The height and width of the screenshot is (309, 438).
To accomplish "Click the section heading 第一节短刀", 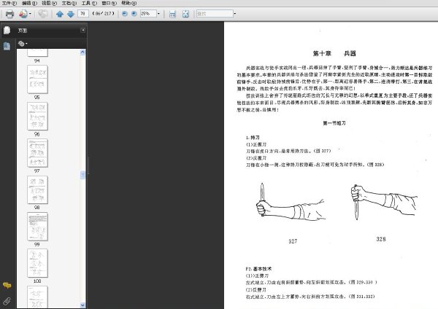I will click(x=334, y=123).
